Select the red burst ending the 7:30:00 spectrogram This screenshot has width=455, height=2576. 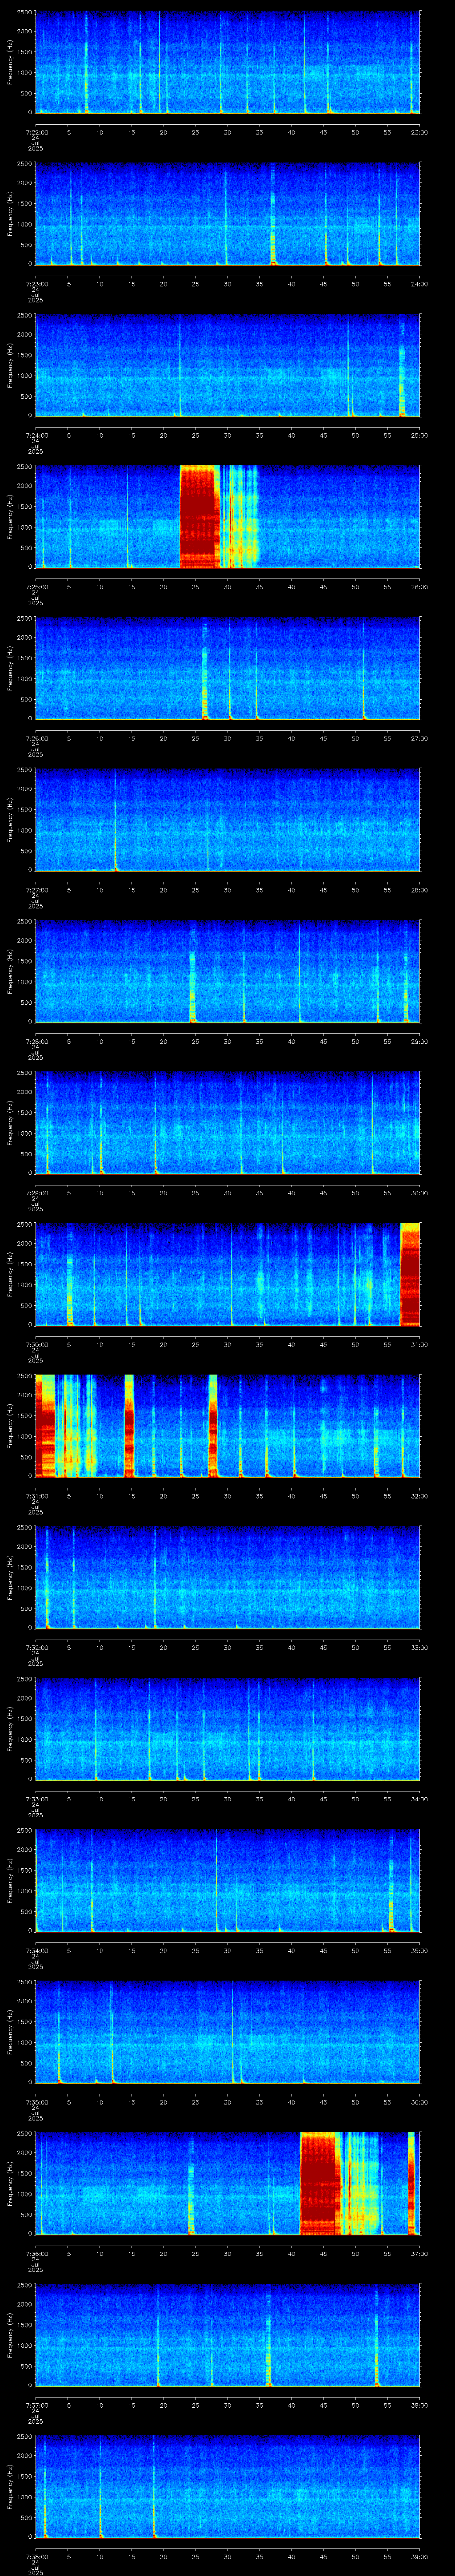(x=410, y=1274)
